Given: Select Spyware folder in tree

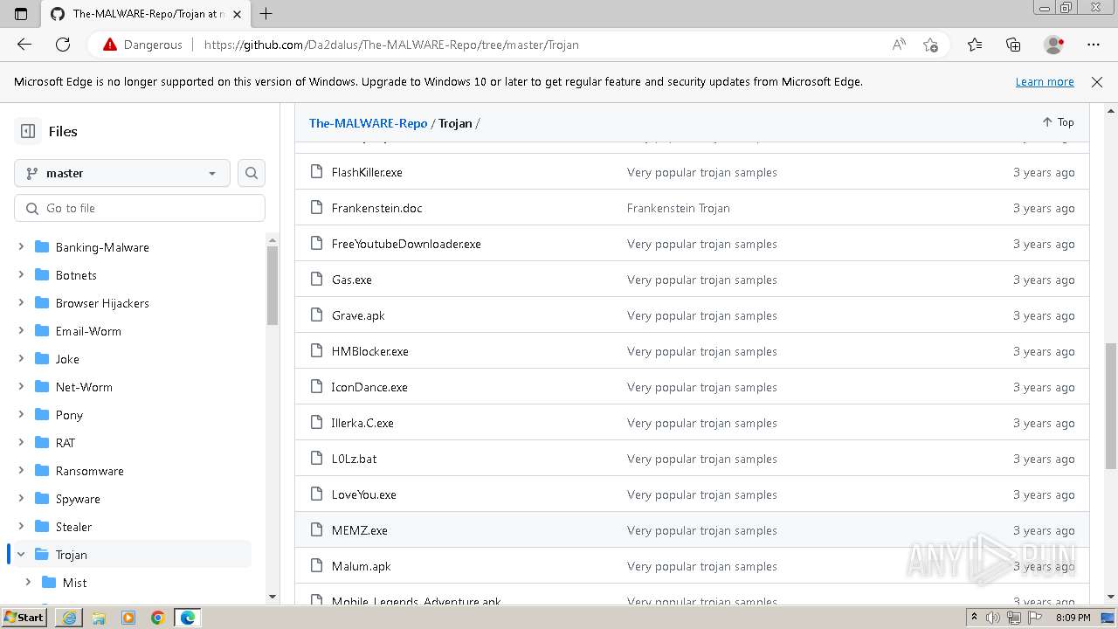Looking at the screenshot, I should [x=78, y=499].
